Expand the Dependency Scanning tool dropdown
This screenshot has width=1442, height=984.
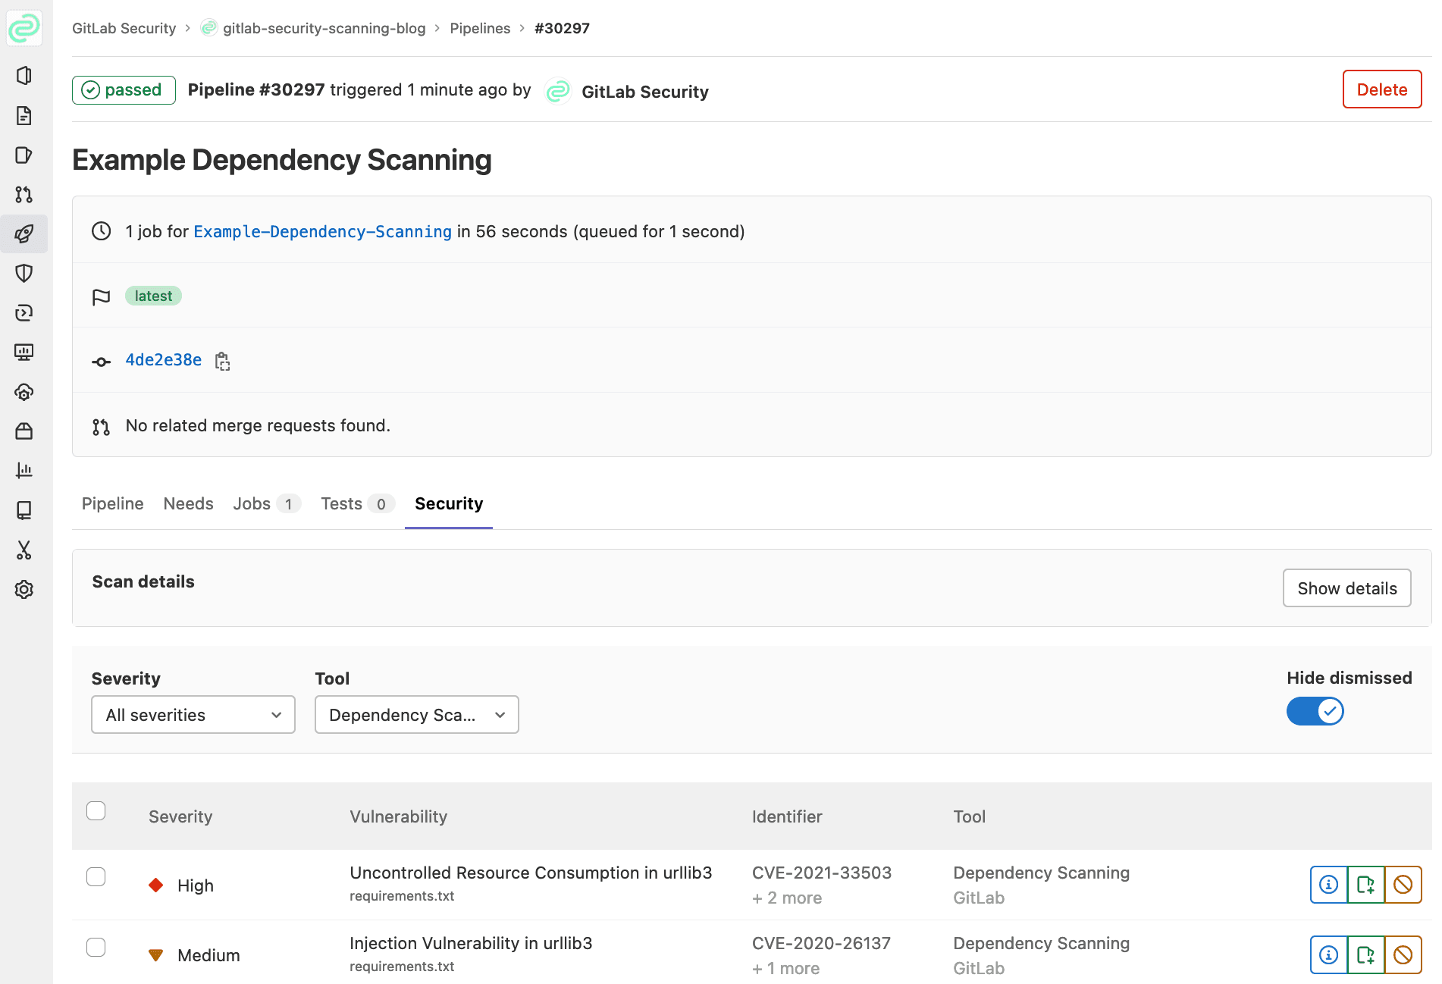coord(416,715)
